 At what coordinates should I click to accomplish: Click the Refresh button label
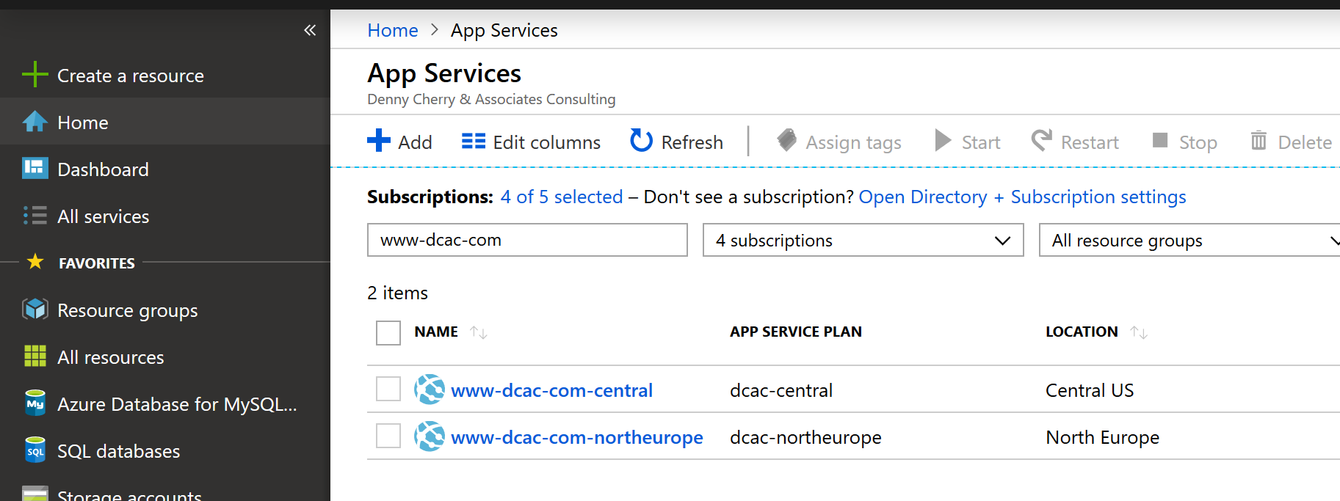click(692, 142)
